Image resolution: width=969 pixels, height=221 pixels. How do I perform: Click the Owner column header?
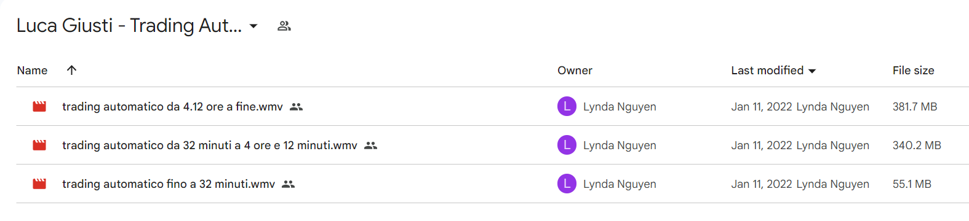pyautogui.click(x=575, y=71)
